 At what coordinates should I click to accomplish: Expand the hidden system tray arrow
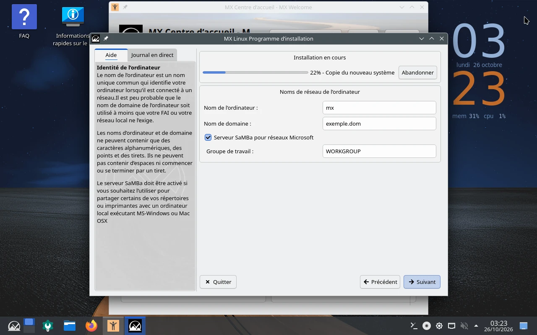pos(476,326)
